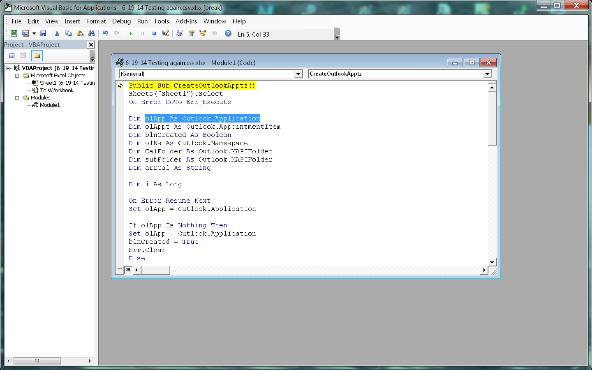Collapse the Modules folder
The image size is (592, 370).
17,98
